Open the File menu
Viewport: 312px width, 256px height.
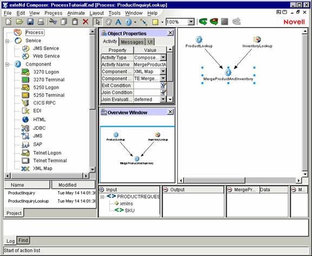coord(8,13)
